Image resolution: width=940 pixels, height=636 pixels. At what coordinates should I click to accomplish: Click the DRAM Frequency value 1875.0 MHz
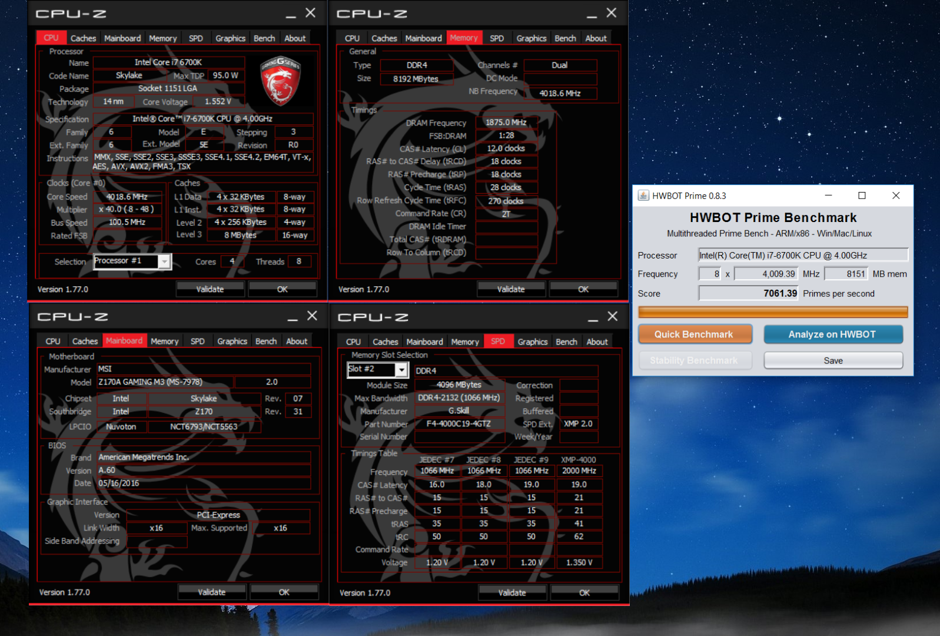[506, 122]
